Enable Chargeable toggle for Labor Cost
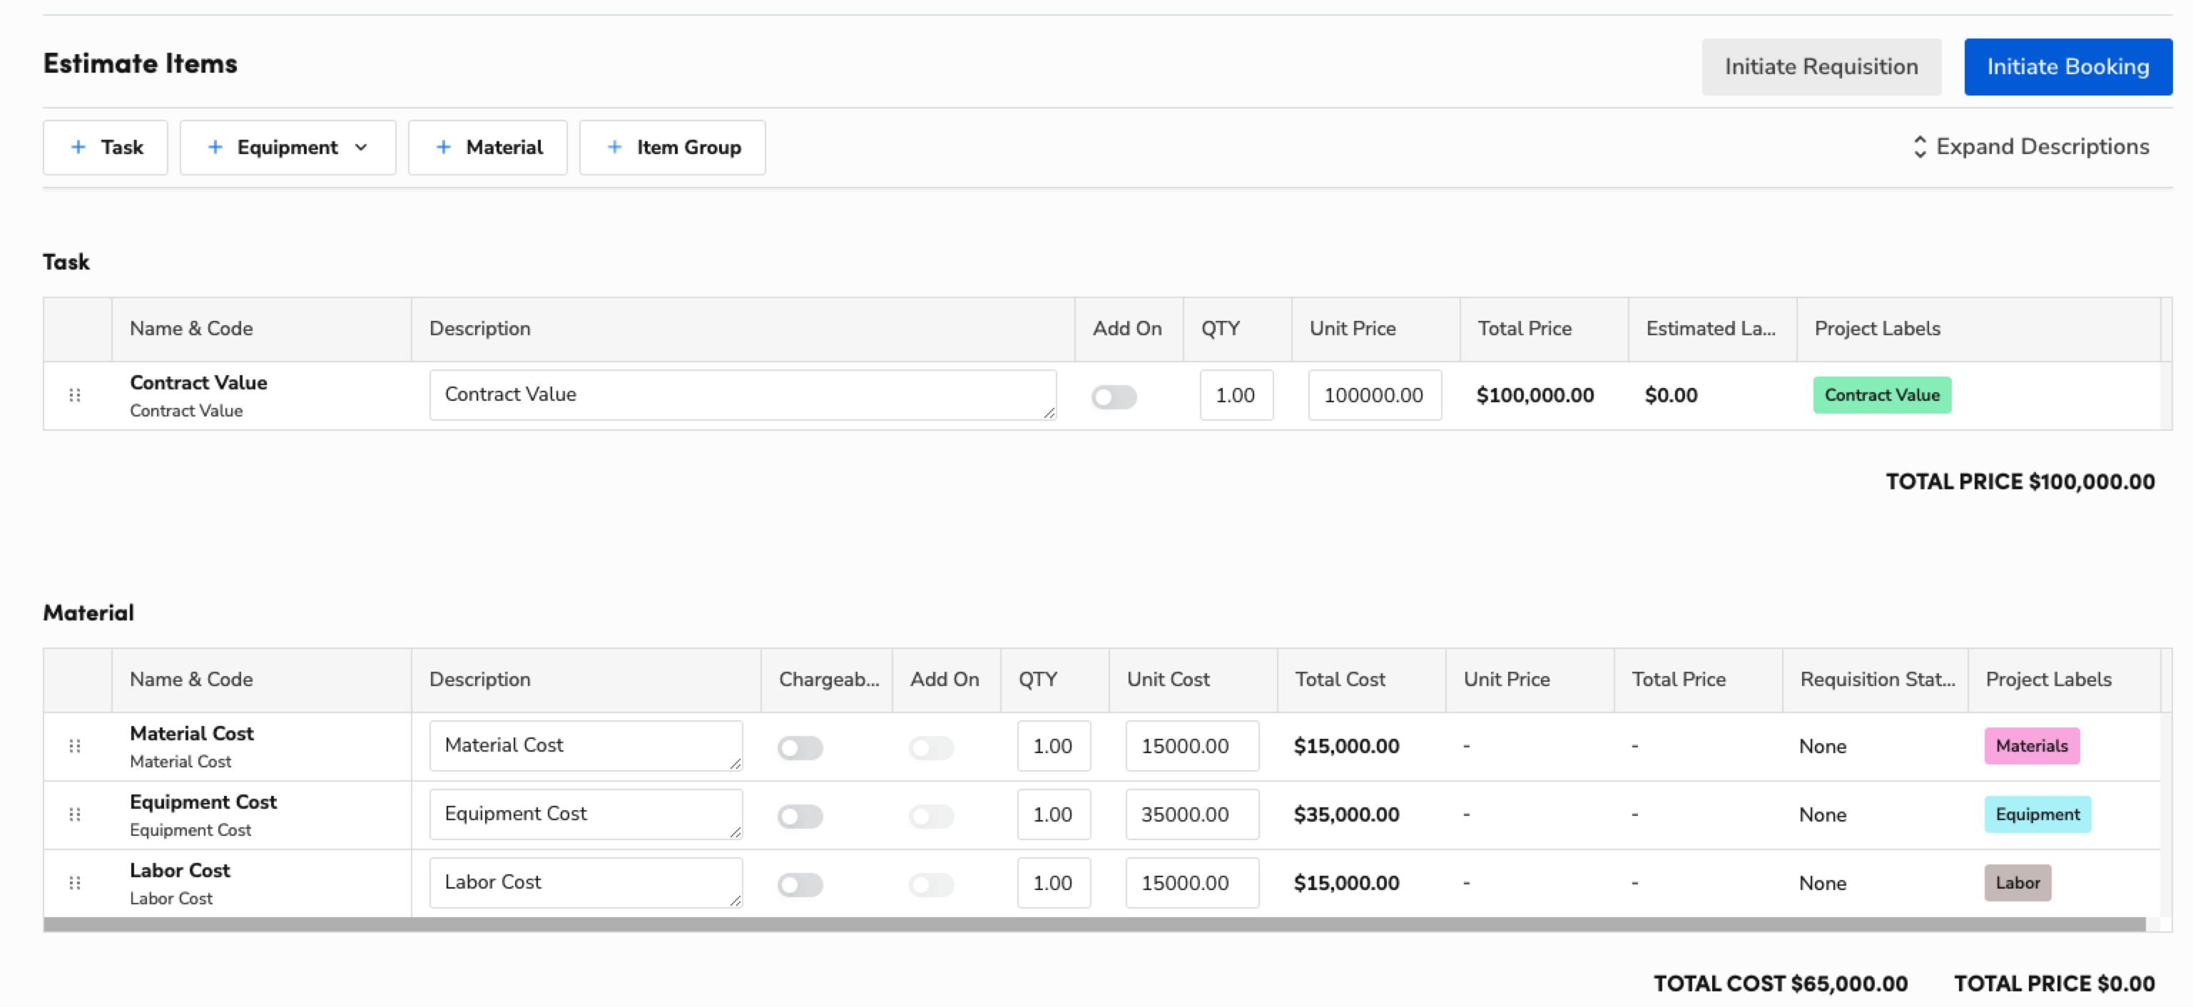The image size is (2193, 1007). click(x=800, y=884)
